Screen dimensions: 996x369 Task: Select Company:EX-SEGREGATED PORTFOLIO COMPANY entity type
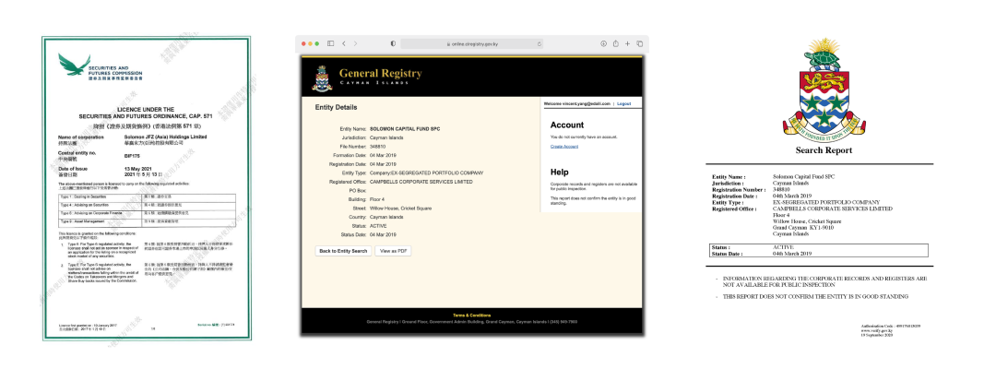pyautogui.click(x=425, y=173)
